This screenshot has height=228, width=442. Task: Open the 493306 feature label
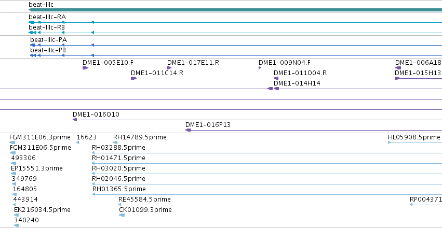23,158
